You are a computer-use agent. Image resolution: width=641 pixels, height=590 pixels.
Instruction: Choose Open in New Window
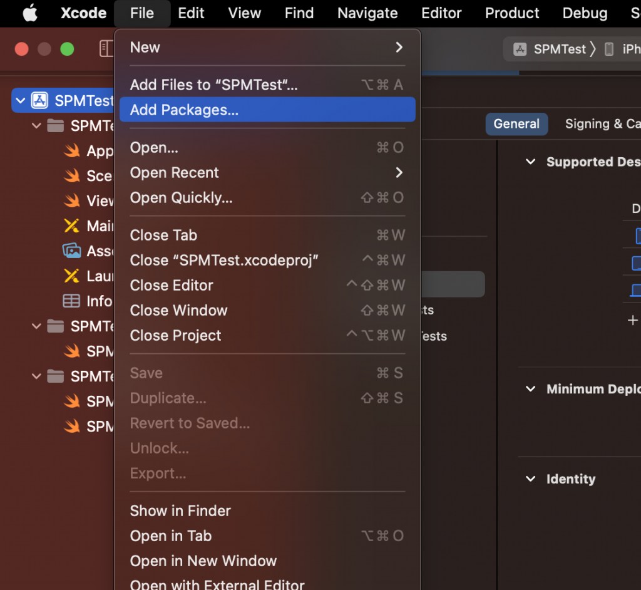pyautogui.click(x=267, y=561)
